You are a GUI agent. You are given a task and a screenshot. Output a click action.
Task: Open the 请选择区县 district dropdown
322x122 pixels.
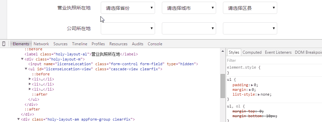[250, 8]
